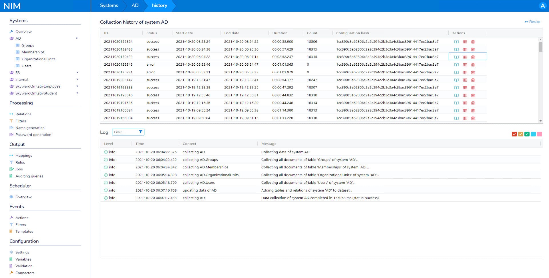Enable the cyan log level filter

pyautogui.click(x=533, y=134)
